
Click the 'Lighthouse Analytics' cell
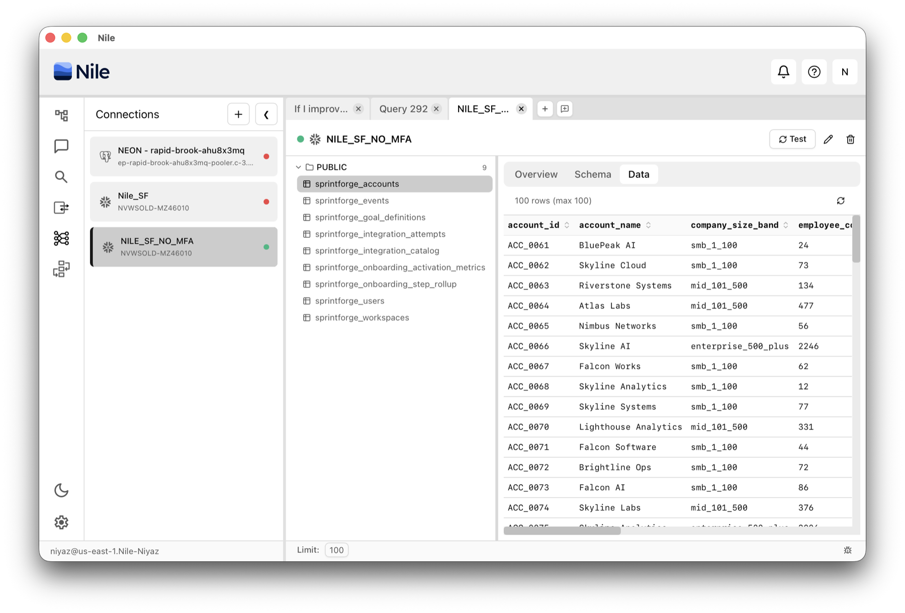[x=630, y=427]
